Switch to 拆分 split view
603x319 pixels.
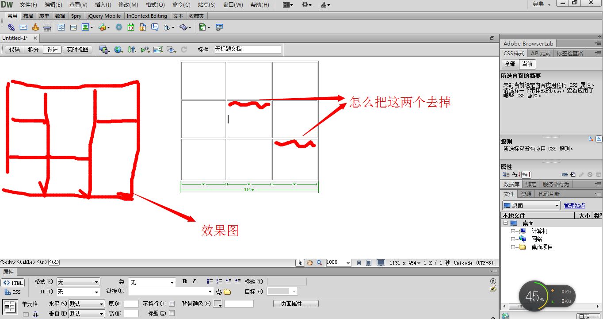coord(33,50)
